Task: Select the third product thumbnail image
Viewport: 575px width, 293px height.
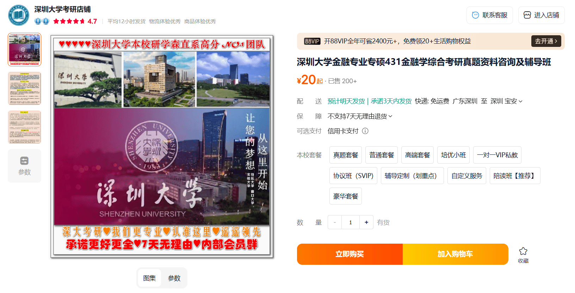Action: pos(25,127)
